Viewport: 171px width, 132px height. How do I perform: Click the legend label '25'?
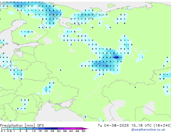(52, 131)
